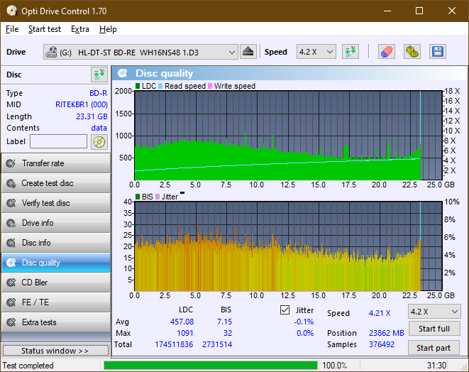Click the FE / TE sidebar icon

[x=11, y=302]
